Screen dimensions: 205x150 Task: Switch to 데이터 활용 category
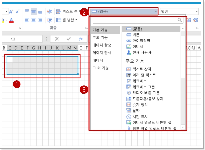click(x=102, y=45)
